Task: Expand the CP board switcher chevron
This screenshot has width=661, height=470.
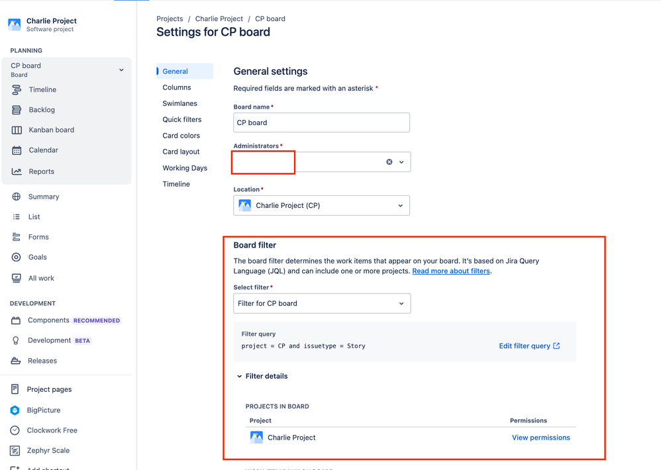Action: pos(121,70)
